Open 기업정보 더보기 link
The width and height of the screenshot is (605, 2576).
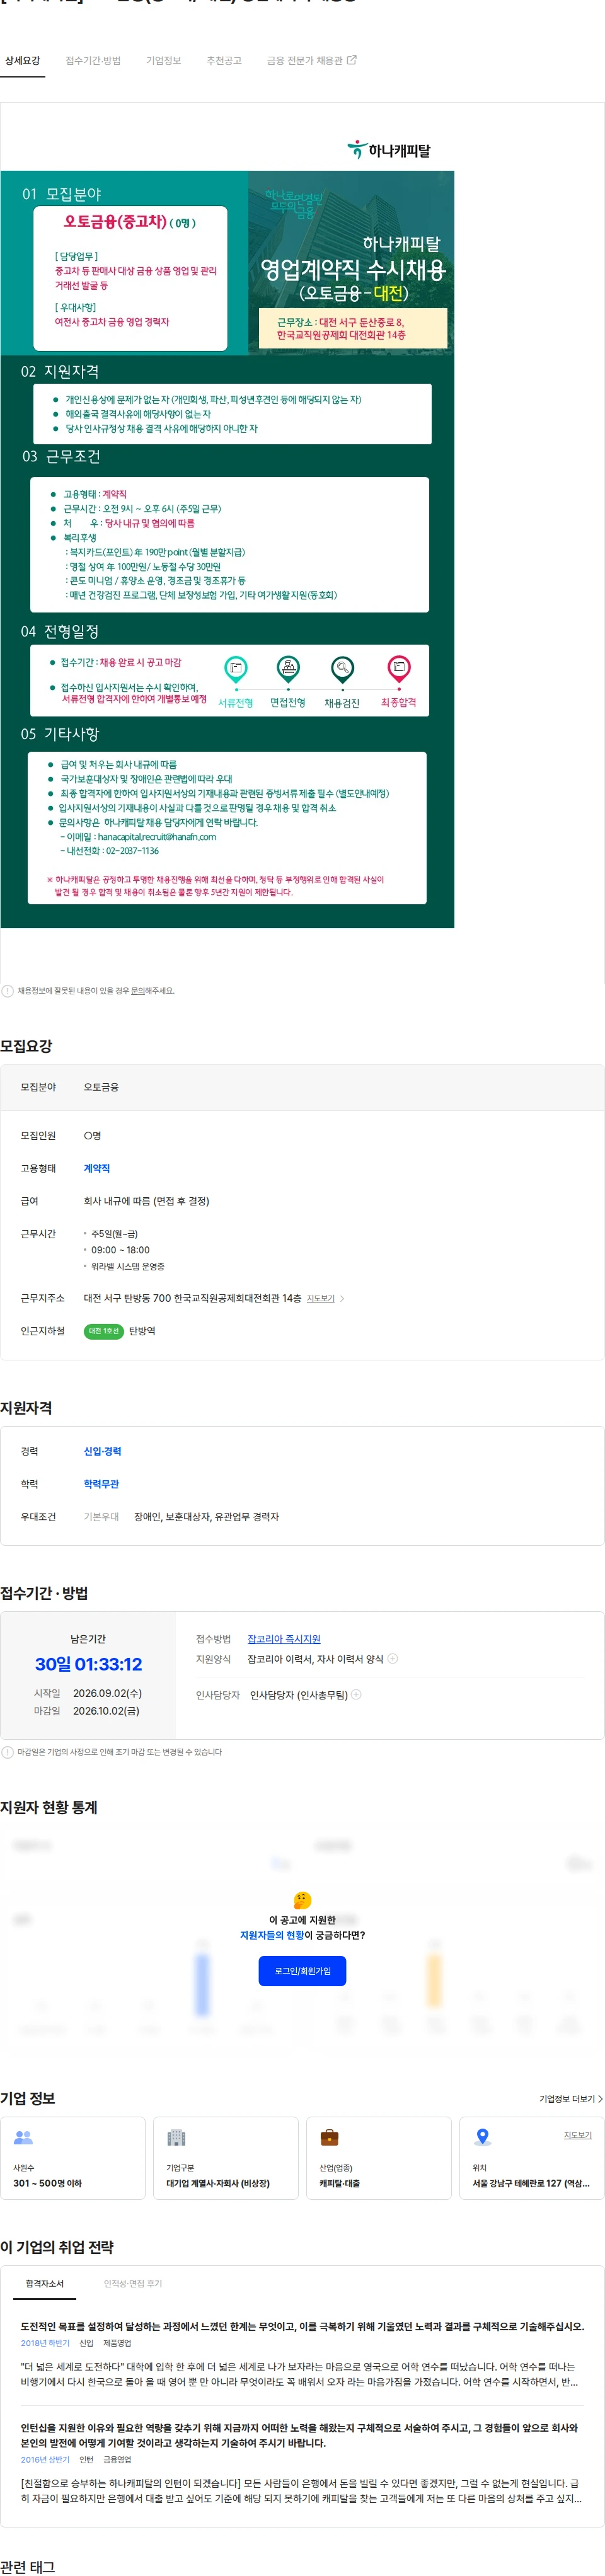point(567,2099)
